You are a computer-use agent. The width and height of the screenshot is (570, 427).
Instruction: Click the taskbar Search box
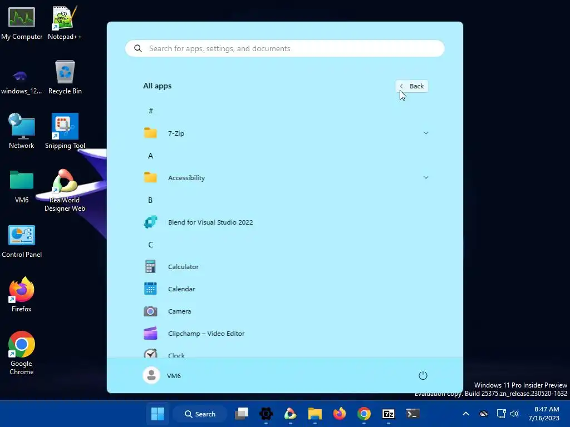click(200, 414)
